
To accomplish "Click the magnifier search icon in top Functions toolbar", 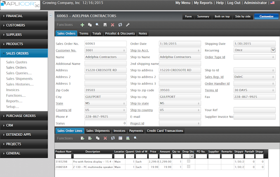I will click(x=98, y=25).
